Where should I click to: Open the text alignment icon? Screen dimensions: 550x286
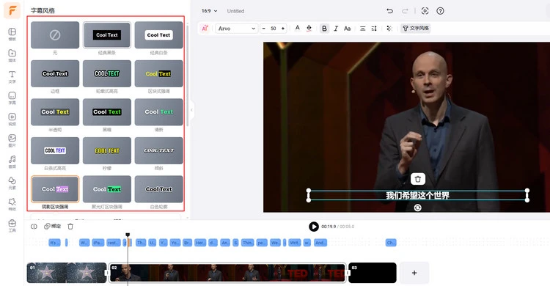coord(363,29)
